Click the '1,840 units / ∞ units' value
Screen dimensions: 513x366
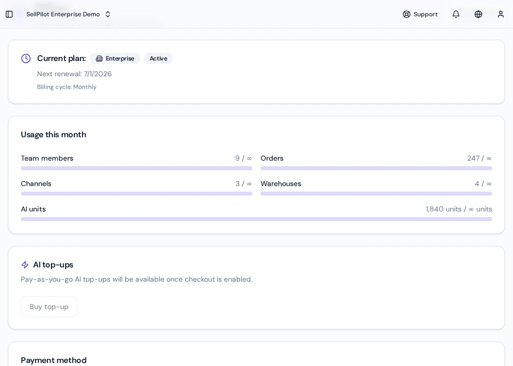click(459, 209)
